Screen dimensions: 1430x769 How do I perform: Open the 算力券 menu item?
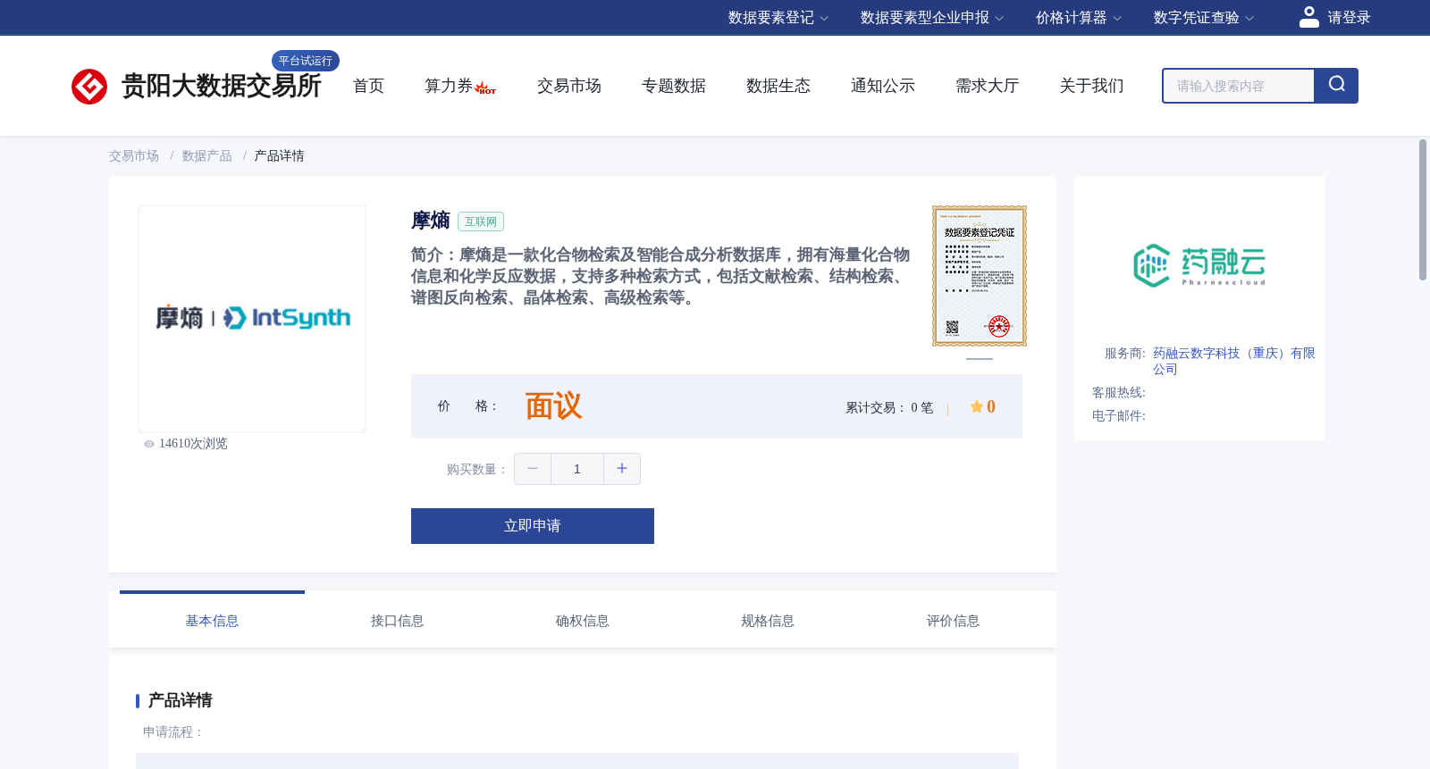click(x=448, y=86)
